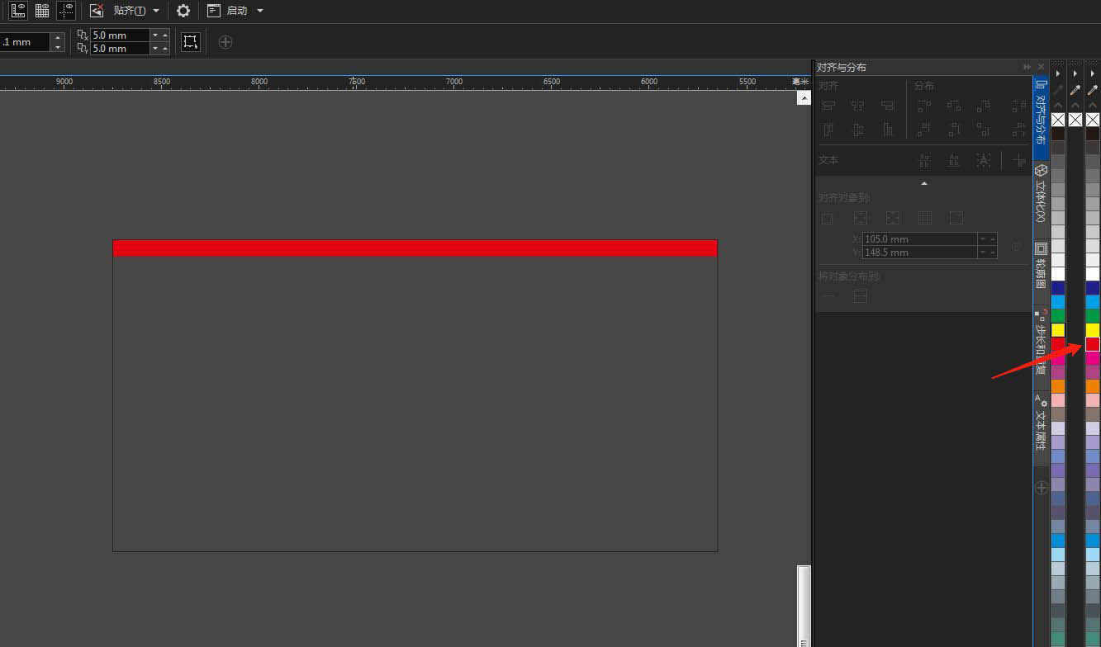The height and width of the screenshot is (647, 1101).
Task: Select distribute to selection extent icon
Action: pos(828,295)
